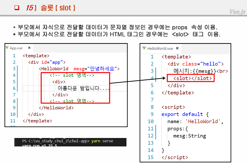Click the red checkbox bullet beside slide title
247x163 pixels.
pos(17,8)
